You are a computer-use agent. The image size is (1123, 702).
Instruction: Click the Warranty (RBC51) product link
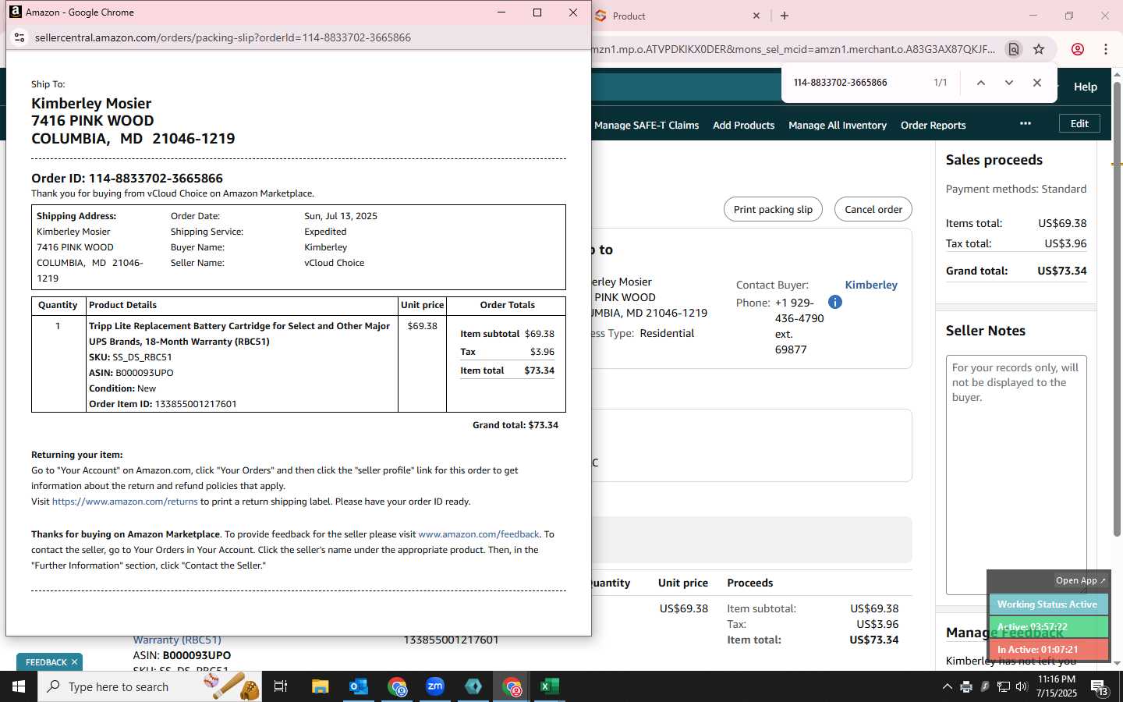point(177,640)
